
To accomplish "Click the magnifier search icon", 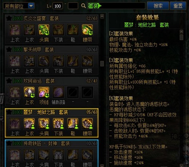I will point(84,6).
